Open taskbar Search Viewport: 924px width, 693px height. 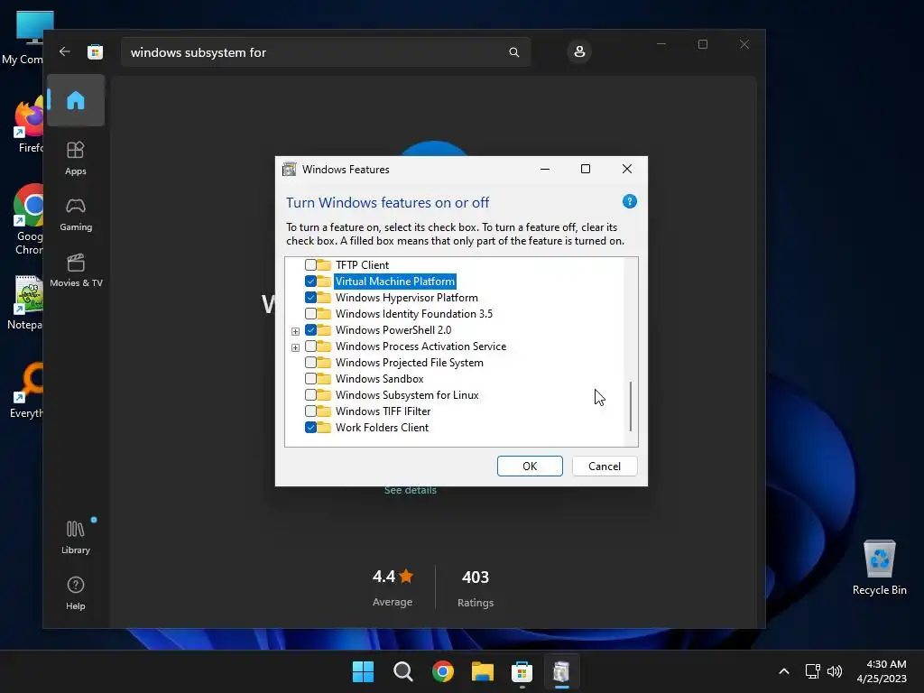coord(403,671)
